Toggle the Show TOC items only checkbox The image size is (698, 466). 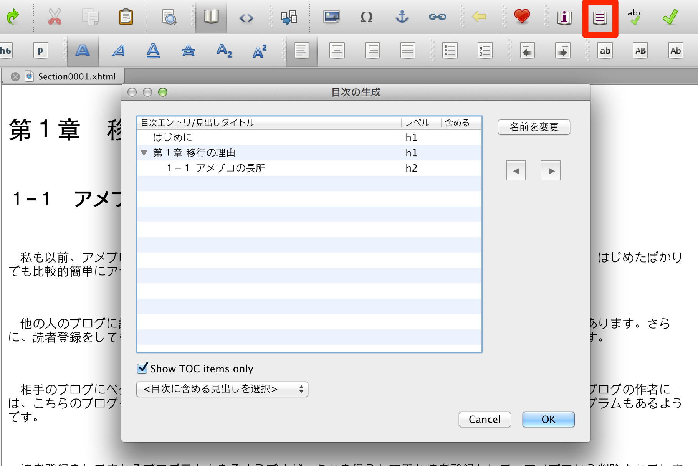pyautogui.click(x=142, y=369)
